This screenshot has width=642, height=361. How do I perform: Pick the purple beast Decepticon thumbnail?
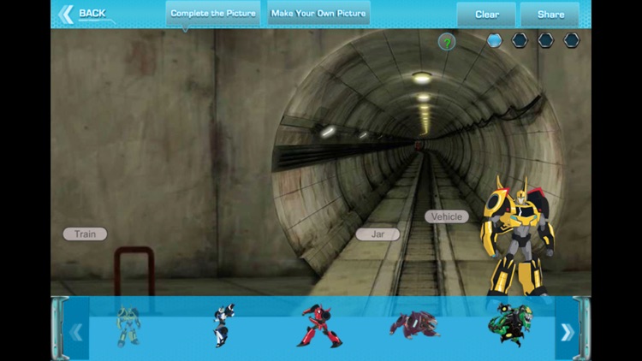(x=414, y=325)
